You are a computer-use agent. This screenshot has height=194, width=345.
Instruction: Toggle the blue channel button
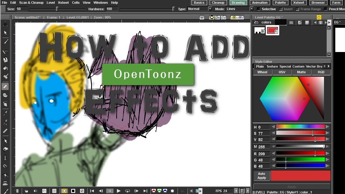[165, 191]
